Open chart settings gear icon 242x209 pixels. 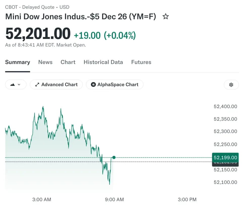click(x=231, y=85)
